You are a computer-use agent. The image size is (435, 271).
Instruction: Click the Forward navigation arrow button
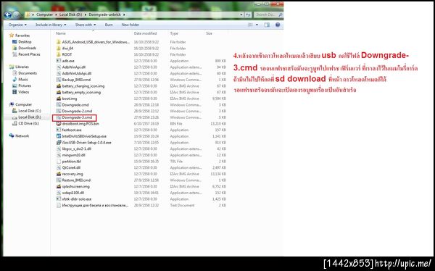tap(16, 14)
